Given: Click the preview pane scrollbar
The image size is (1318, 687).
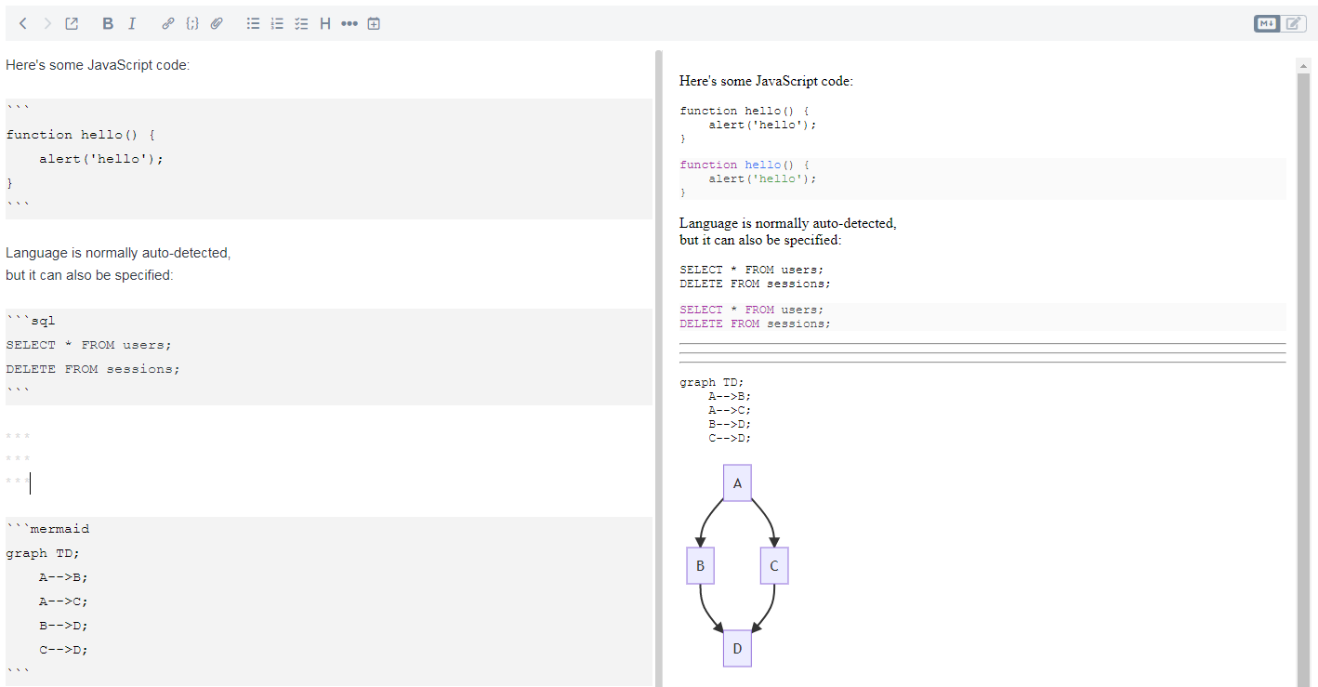Looking at the screenshot, I should pos(1304,279).
